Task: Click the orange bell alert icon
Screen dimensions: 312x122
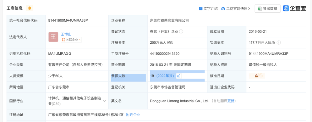Action: pyautogui.click(x=29, y=8)
